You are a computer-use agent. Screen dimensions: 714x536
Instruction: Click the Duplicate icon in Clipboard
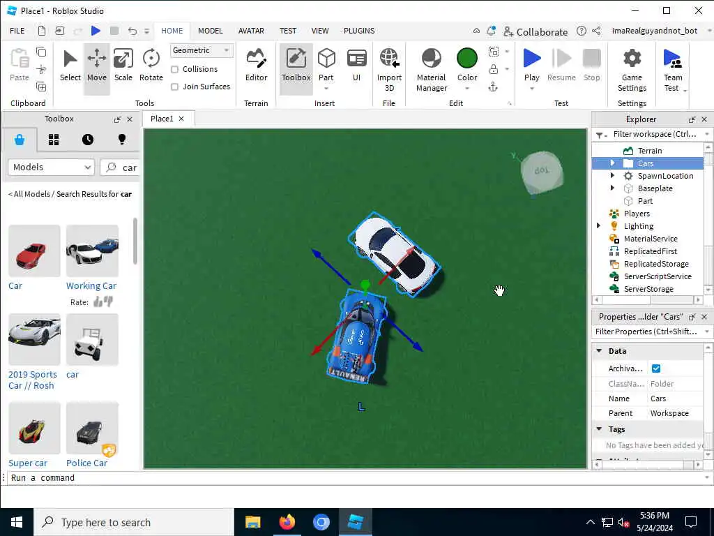pyautogui.click(x=41, y=87)
